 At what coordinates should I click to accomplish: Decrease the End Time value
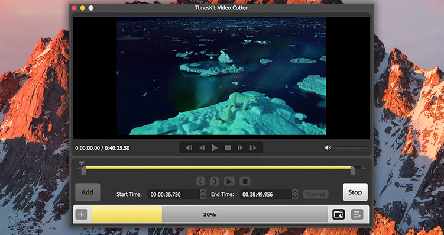(x=295, y=197)
